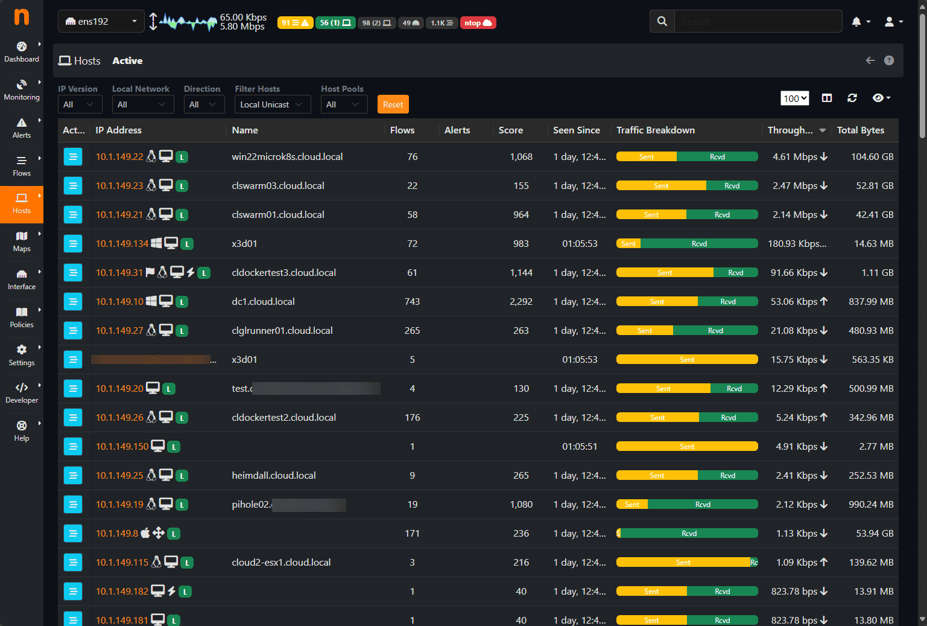The image size is (927, 626).
Task: Open the flow details menu for win22microk8s.cloud.local
Action: coord(73,156)
